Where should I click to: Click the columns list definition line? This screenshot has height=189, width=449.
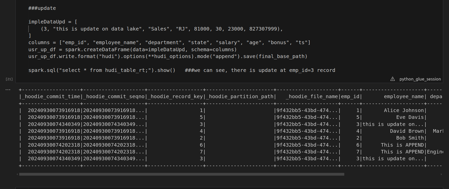169,43
